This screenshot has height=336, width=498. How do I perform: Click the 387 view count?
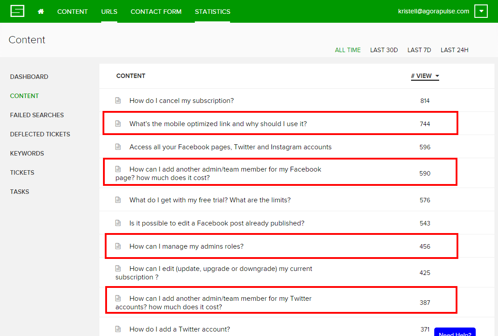click(425, 303)
